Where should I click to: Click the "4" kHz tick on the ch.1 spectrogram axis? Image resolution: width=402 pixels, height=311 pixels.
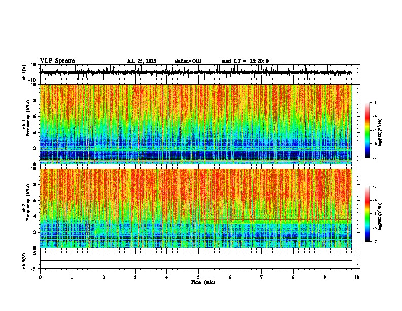[36, 133]
